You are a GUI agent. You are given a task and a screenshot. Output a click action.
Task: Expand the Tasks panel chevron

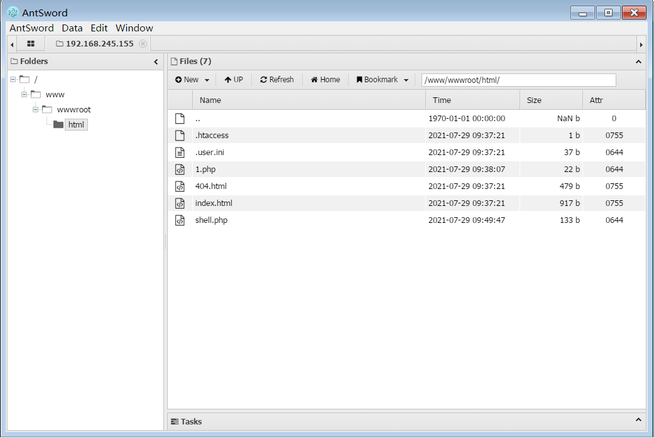638,420
